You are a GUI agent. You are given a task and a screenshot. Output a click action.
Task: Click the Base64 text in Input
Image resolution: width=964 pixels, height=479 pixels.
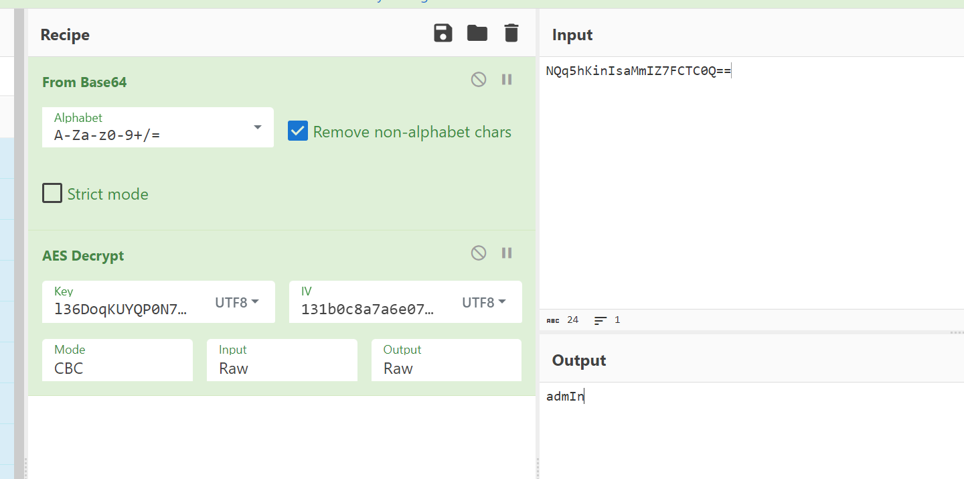[637, 71]
